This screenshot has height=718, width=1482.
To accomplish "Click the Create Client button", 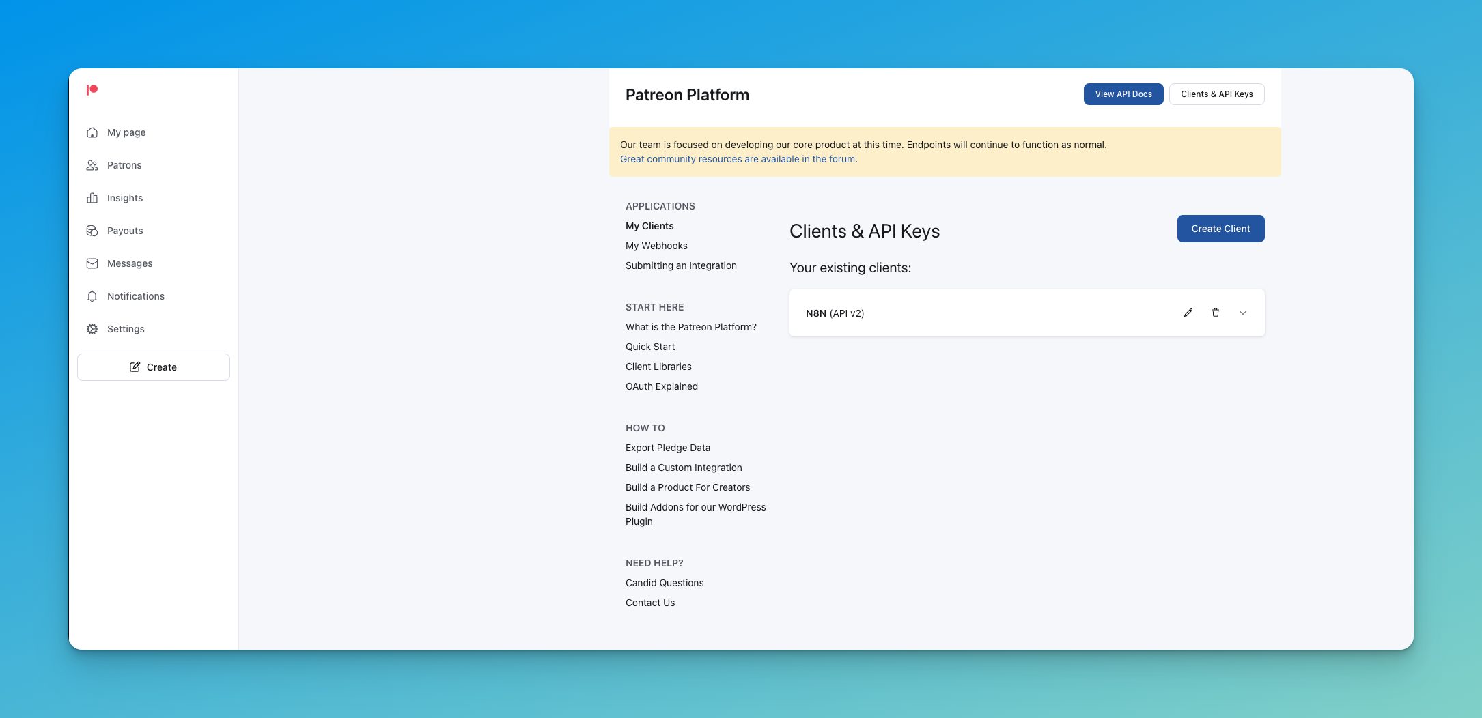I will (x=1220, y=229).
